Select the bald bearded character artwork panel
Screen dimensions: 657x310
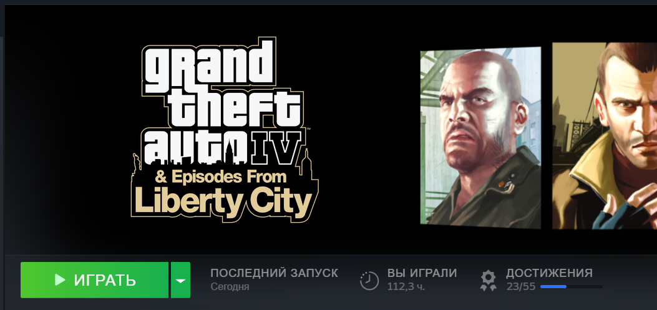(480, 138)
